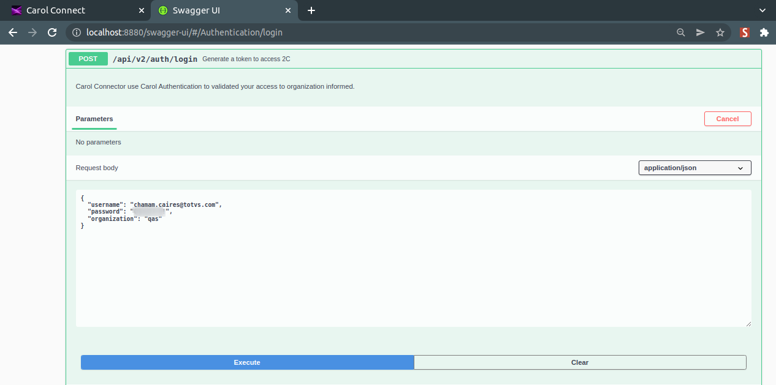Go back with the browser back arrow
776x385 pixels.
coord(13,32)
